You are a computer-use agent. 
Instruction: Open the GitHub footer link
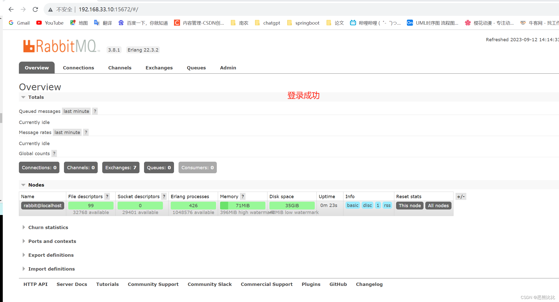pos(338,284)
